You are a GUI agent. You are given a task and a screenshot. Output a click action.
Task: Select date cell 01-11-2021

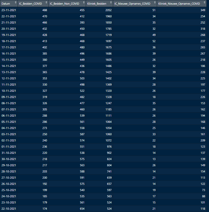tap(9, 147)
